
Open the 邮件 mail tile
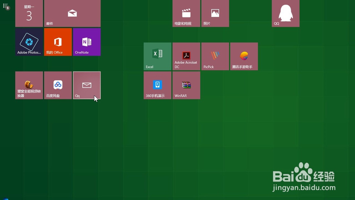click(72, 13)
